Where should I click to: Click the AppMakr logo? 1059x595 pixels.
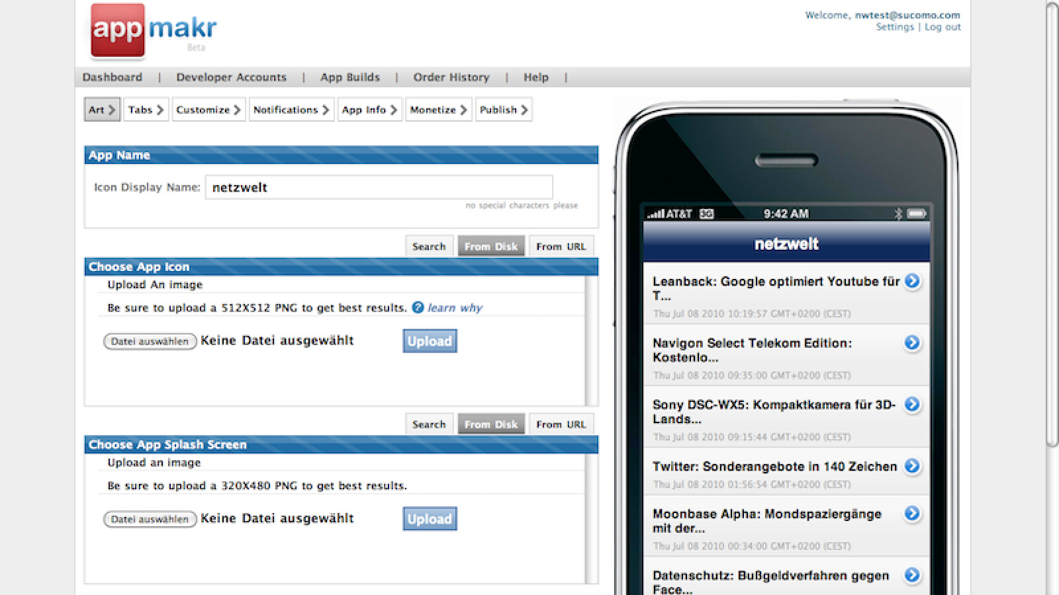154,30
